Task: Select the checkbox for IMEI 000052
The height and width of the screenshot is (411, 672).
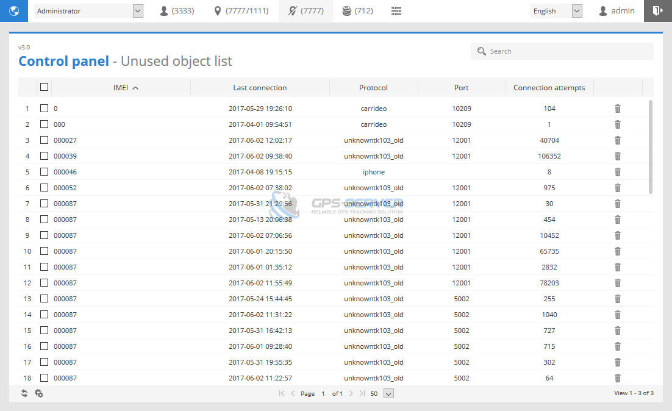Action: tap(44, 188)
